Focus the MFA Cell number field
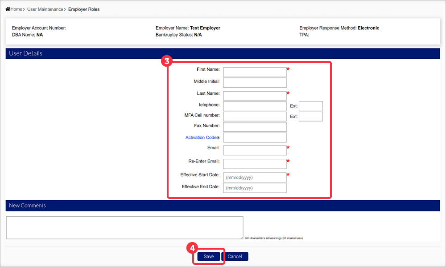Viewport: 446px width, 267px height. tap(254, 116)
